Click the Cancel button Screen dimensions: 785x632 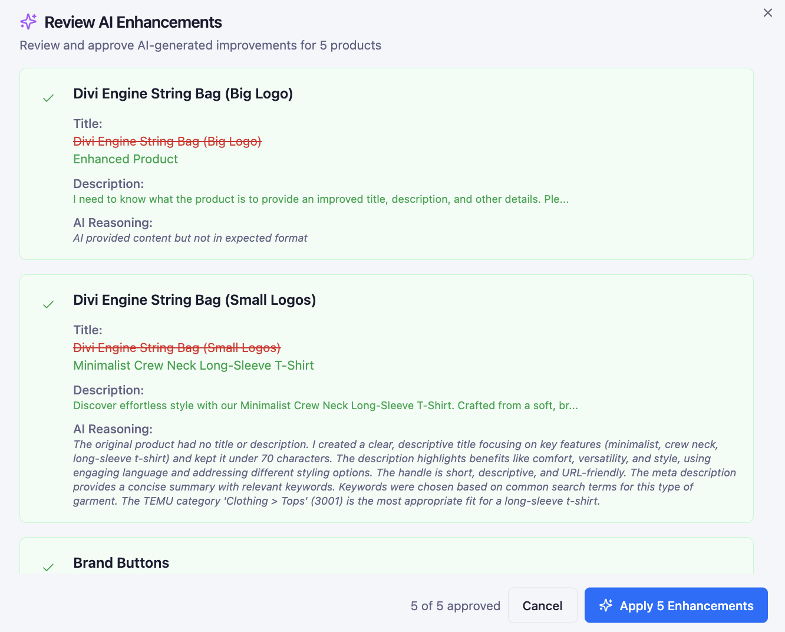542,605
